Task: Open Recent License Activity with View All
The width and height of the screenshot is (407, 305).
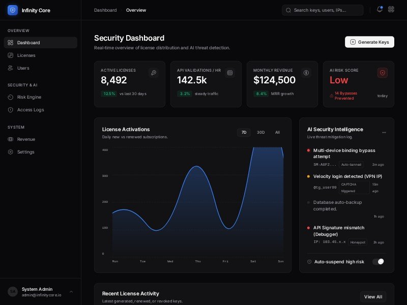Action: point(373,296)
